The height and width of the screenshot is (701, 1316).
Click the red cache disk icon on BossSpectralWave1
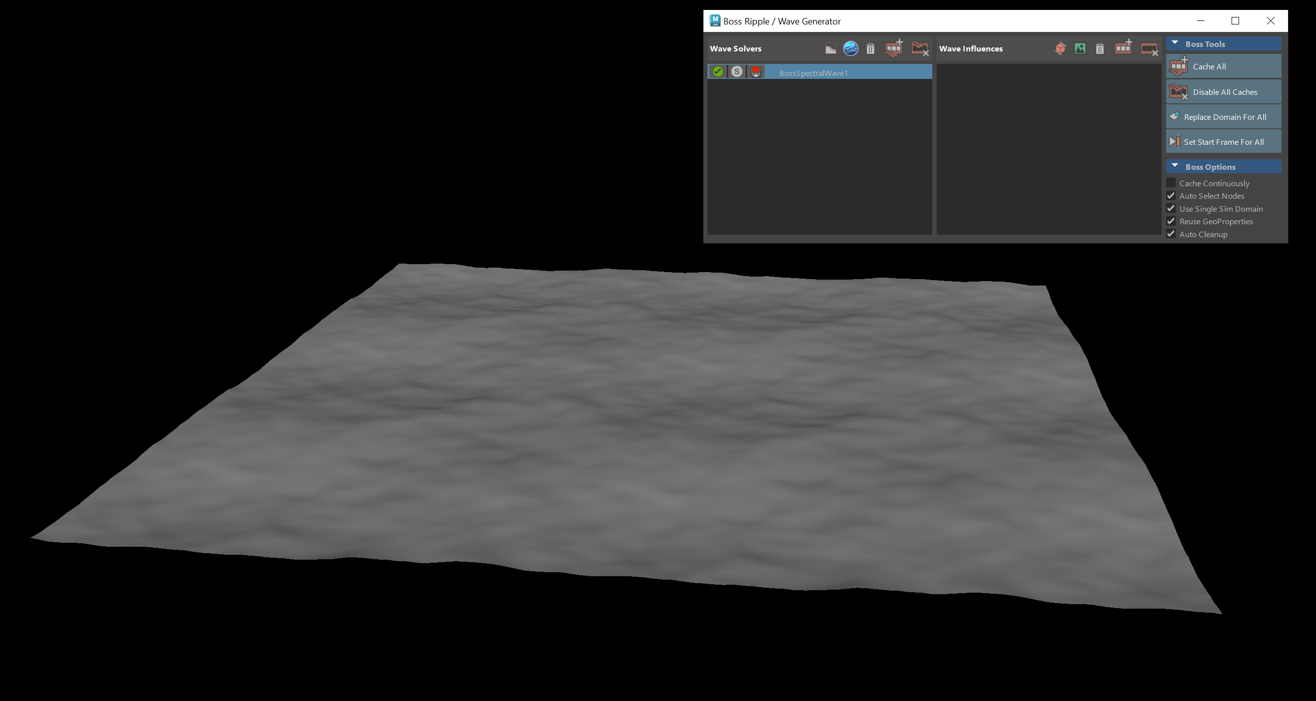pos(756,71)
